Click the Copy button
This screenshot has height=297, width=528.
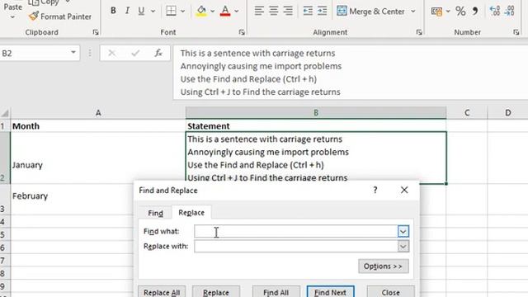point(44,2)
